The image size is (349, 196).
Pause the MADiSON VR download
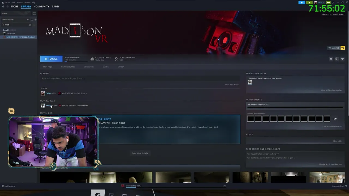coord(51,59)
